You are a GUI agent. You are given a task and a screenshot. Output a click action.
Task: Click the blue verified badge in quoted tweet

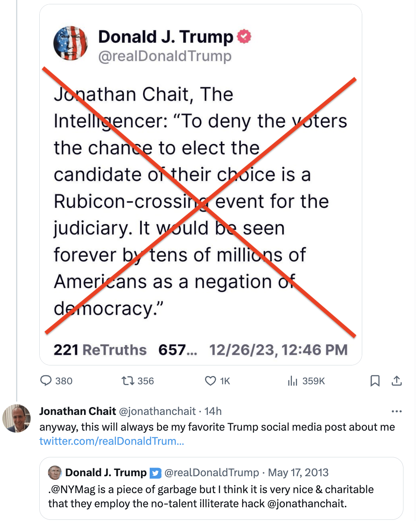(156, 473)
